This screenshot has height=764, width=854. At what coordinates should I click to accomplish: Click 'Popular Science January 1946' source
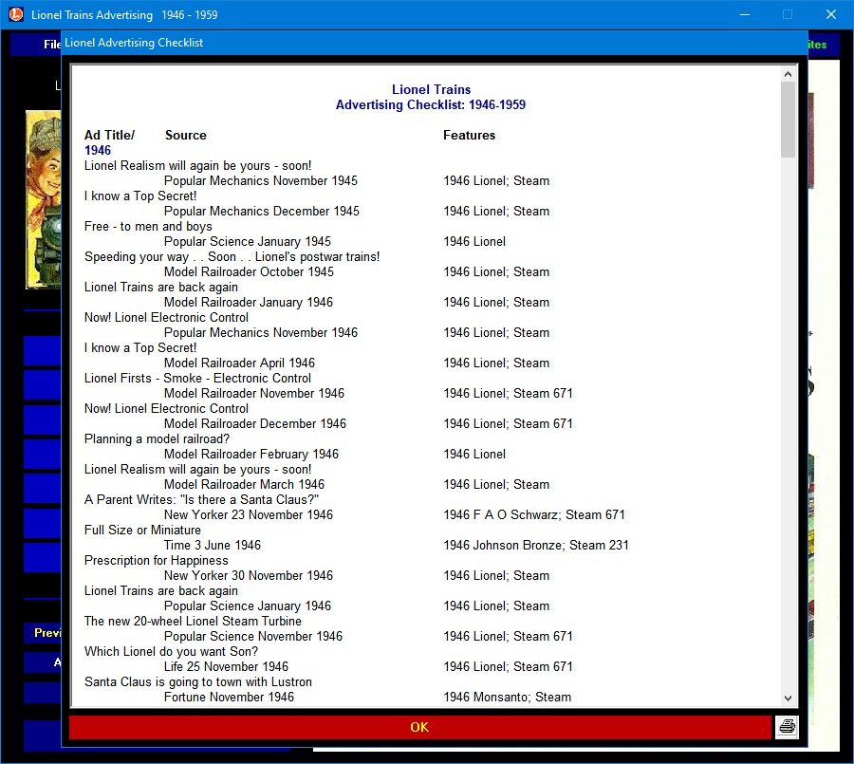248,606
